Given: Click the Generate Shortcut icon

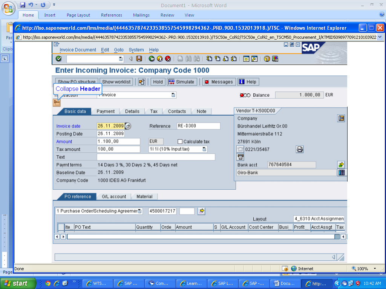Looking at the screenshot, I should click(254, 59).
